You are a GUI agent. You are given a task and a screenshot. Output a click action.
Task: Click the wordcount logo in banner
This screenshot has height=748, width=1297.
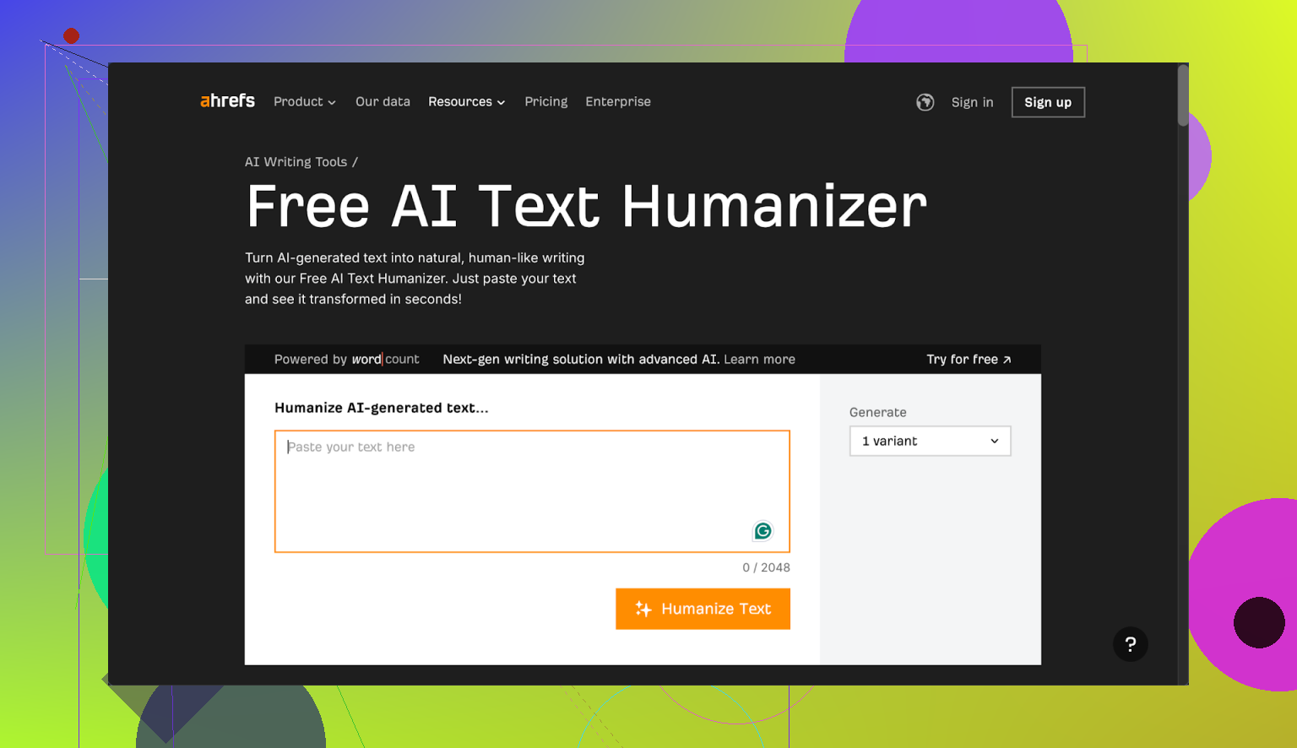385,360
